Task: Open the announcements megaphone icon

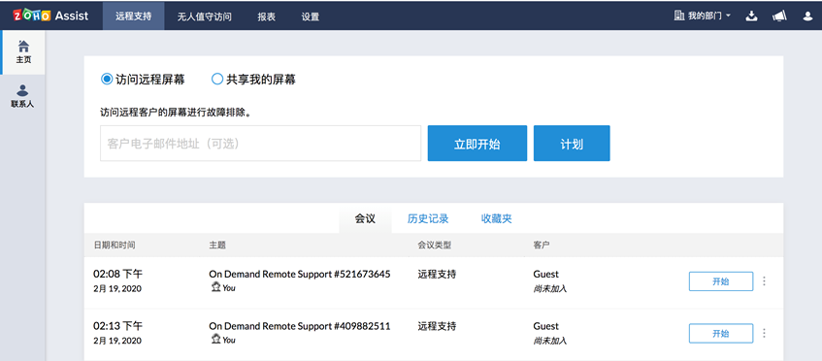Action: [x=779, y=16]
